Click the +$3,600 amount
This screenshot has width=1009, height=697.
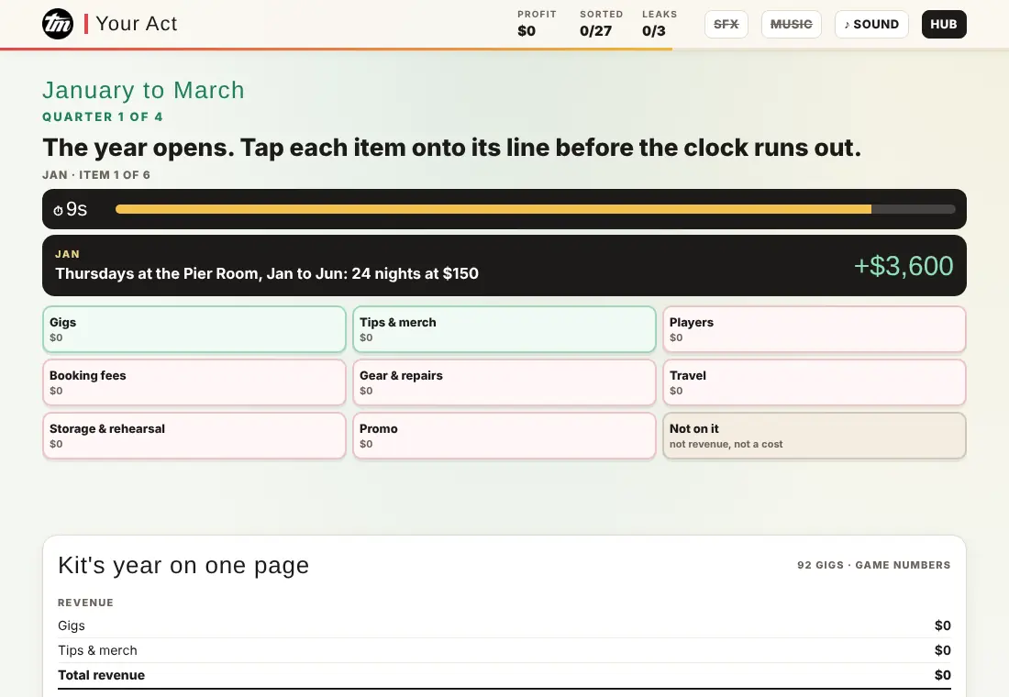pos(903,266)
